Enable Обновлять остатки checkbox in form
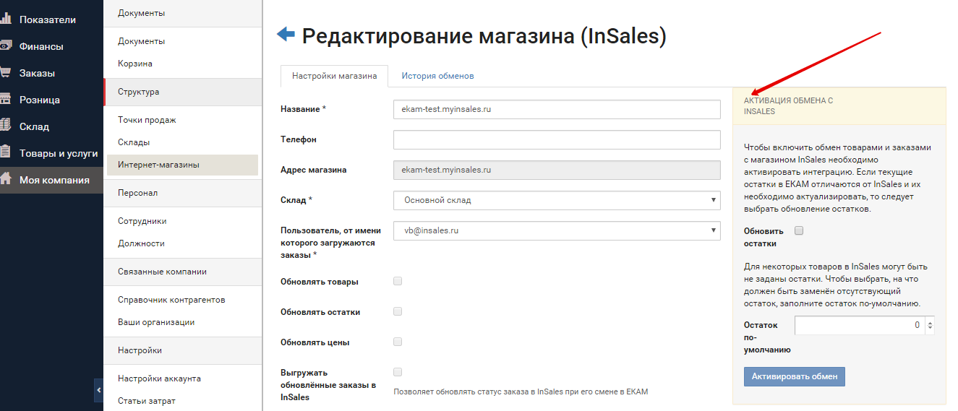The height and width of the screenshot is (411, 958). point(398,311)
